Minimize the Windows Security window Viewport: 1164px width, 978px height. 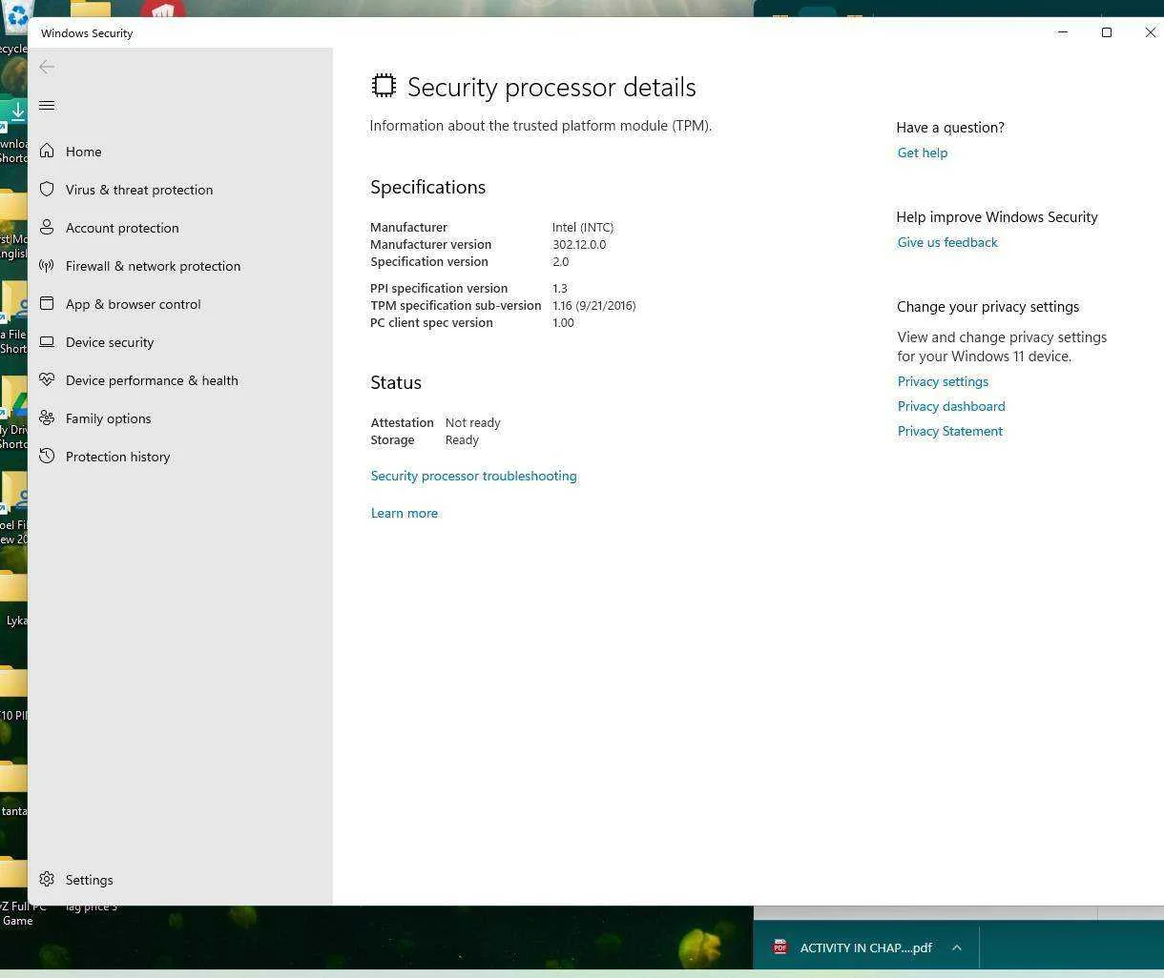(x=1063, y=32)
